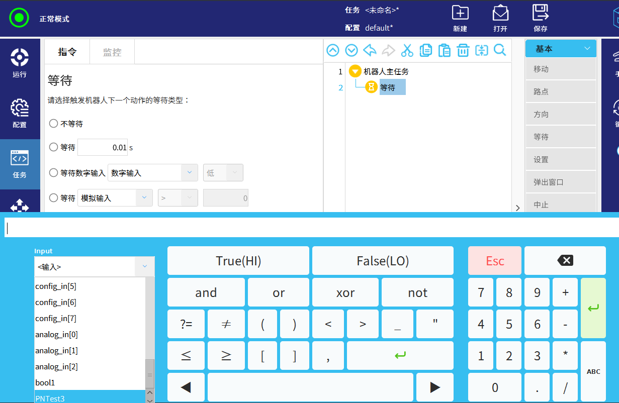The width and height of the screenshot is (619, 403).
Task: Click the Save icon in header
Action: pyautogui.click(x=541, y=18)
